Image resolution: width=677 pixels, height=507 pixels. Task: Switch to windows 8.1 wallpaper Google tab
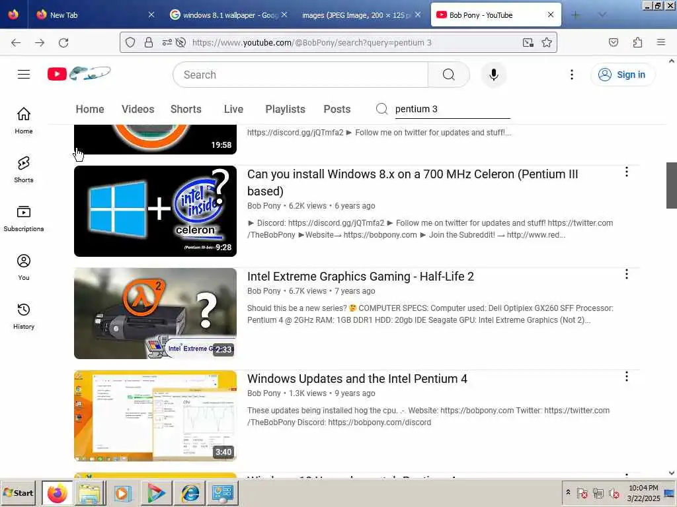(x=229, y=15)
